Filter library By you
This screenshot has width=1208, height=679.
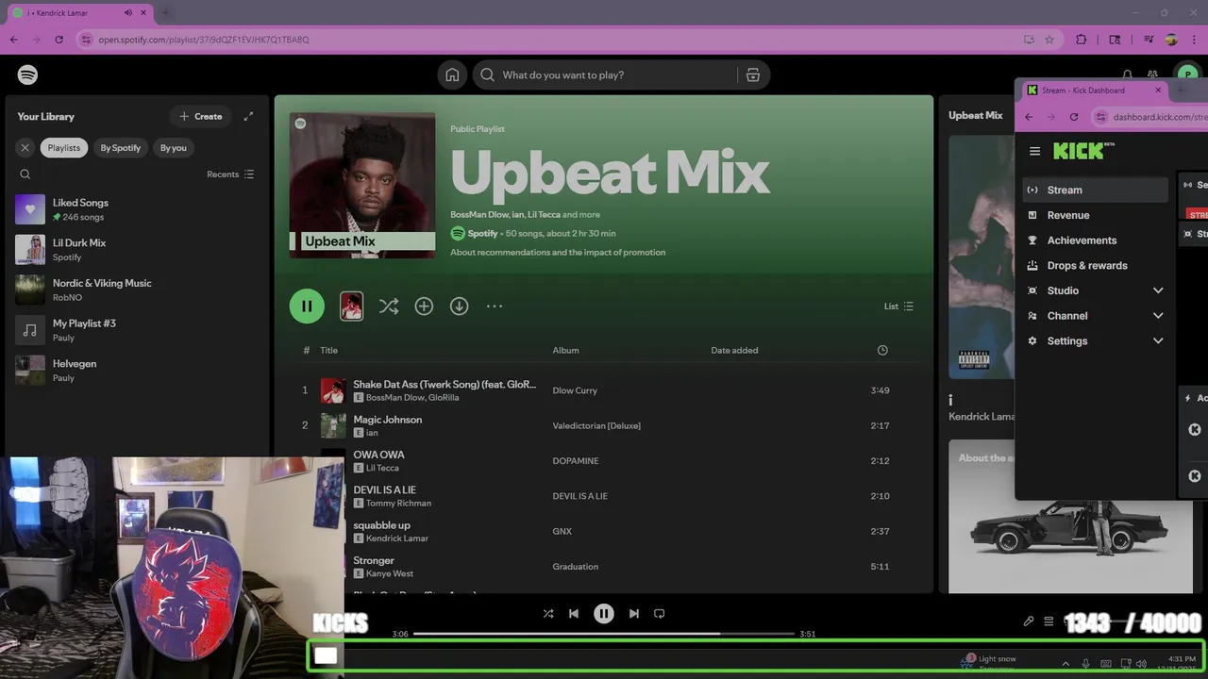coord(174,147)
